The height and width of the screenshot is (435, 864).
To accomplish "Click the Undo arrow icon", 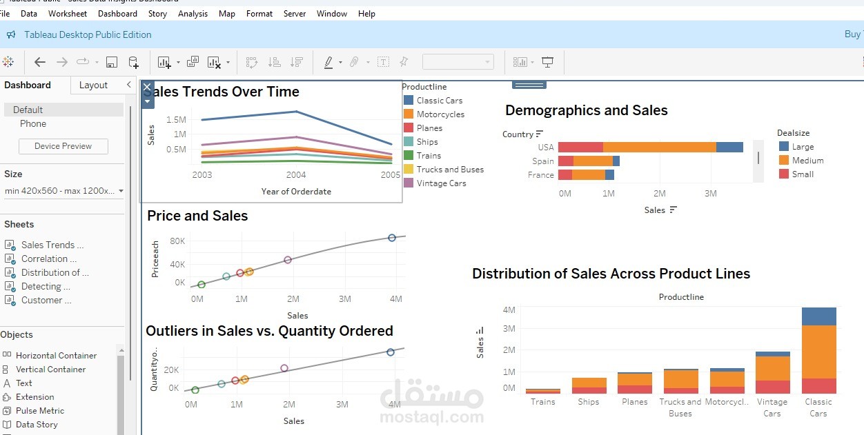I will (x=39, y=61).
